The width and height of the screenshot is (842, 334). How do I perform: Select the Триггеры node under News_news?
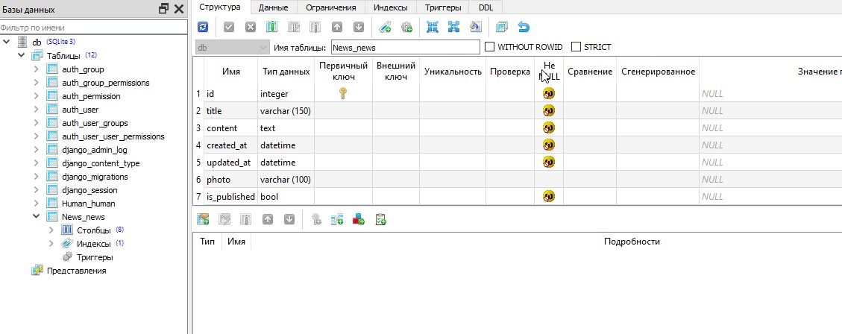click(x=95, y=257)
